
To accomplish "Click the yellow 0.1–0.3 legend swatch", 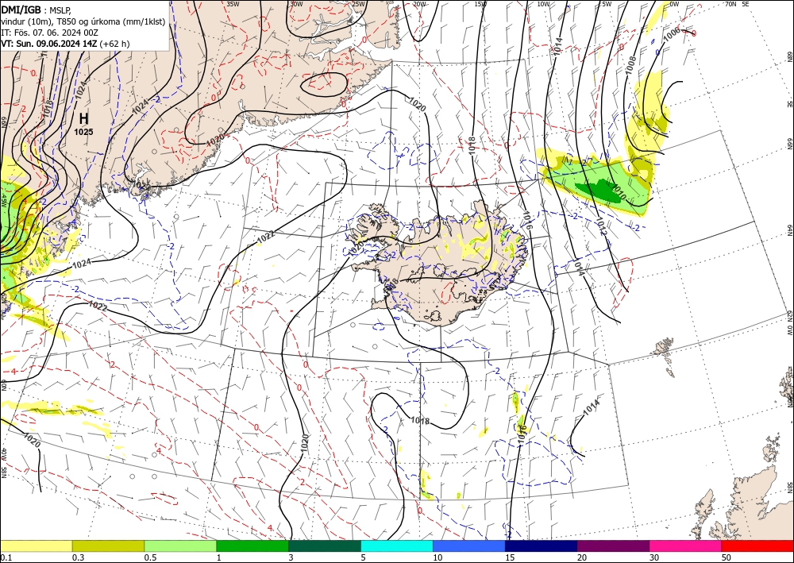I will point(36,546).
